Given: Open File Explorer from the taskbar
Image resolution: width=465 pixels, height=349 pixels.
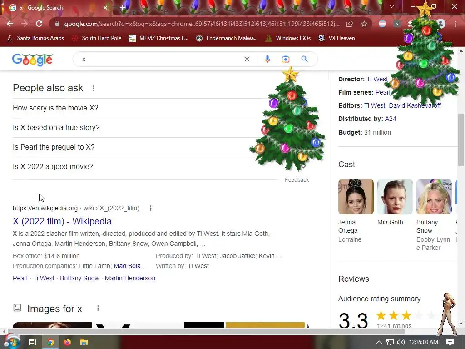Looking at the screenshot, I should [x=84, y=342].
